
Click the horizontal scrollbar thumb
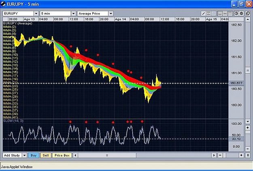coord(107,155)
